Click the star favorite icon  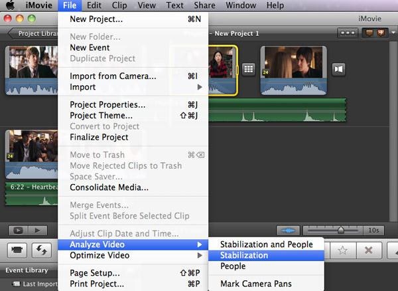(x=342, y=250)
